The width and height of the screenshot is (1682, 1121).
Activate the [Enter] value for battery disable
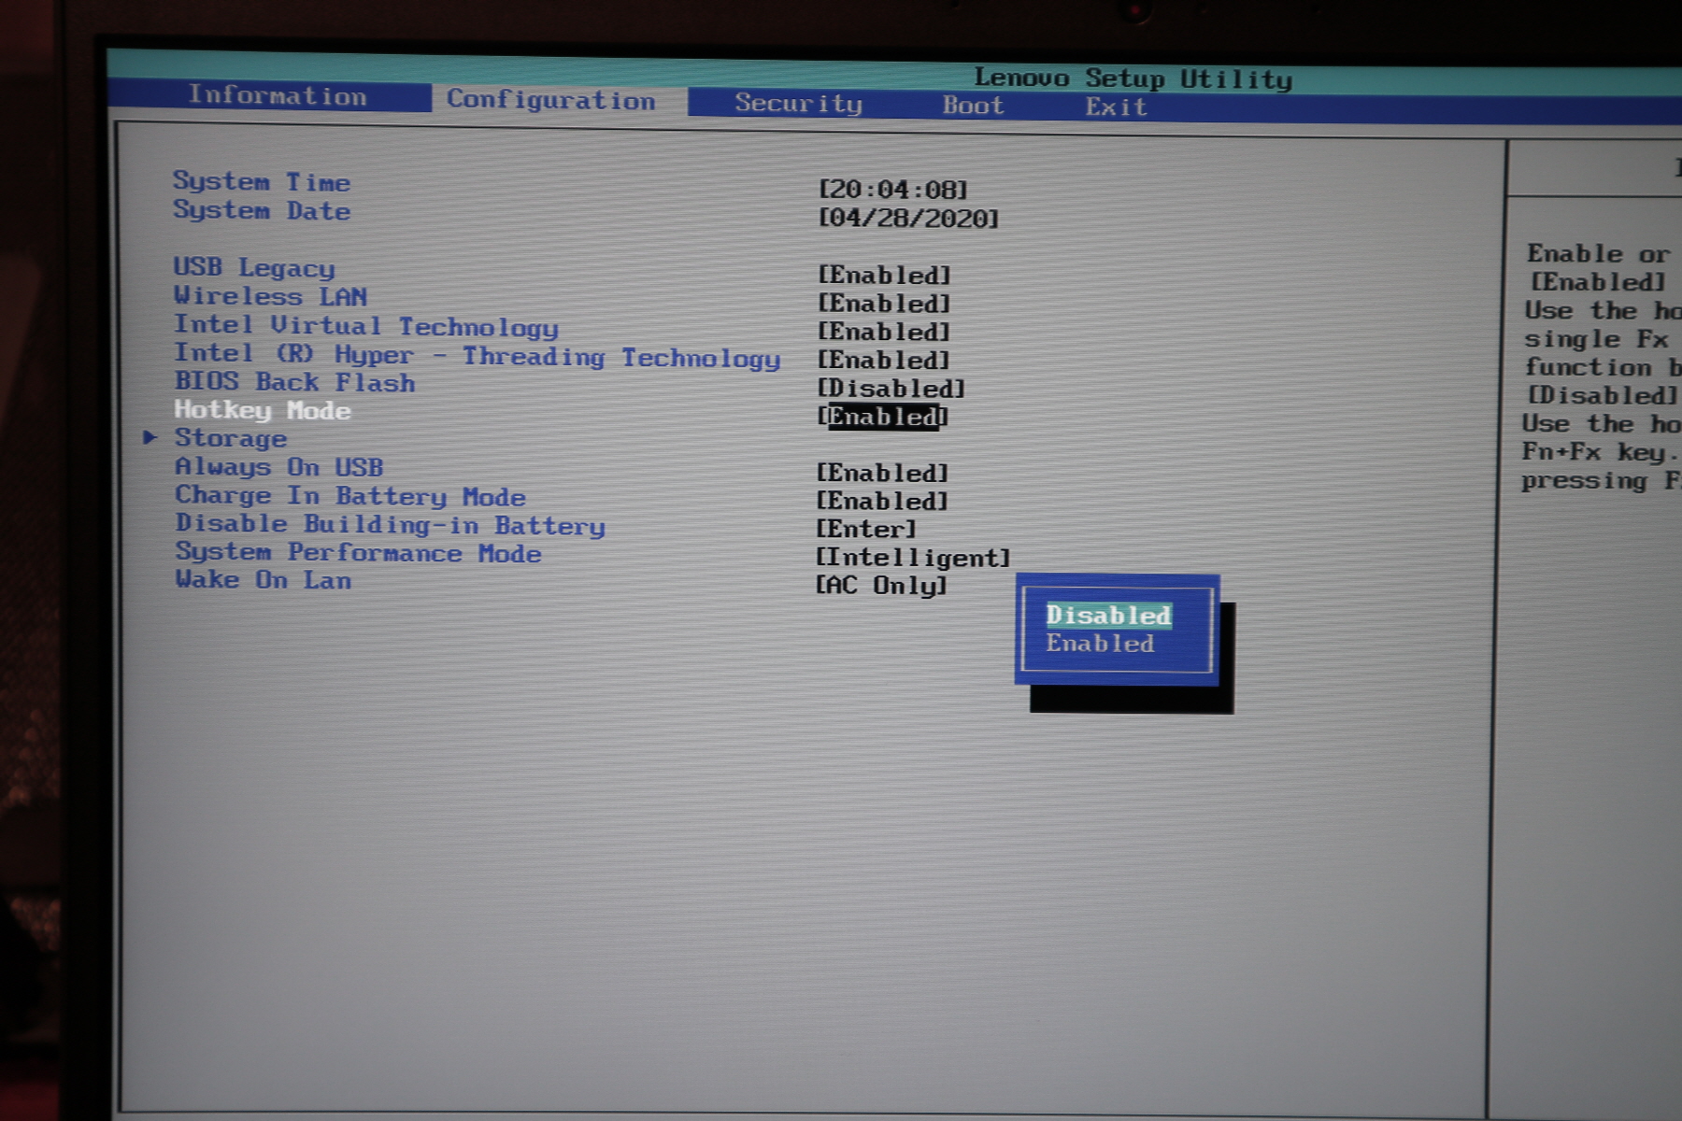(866, 529)
